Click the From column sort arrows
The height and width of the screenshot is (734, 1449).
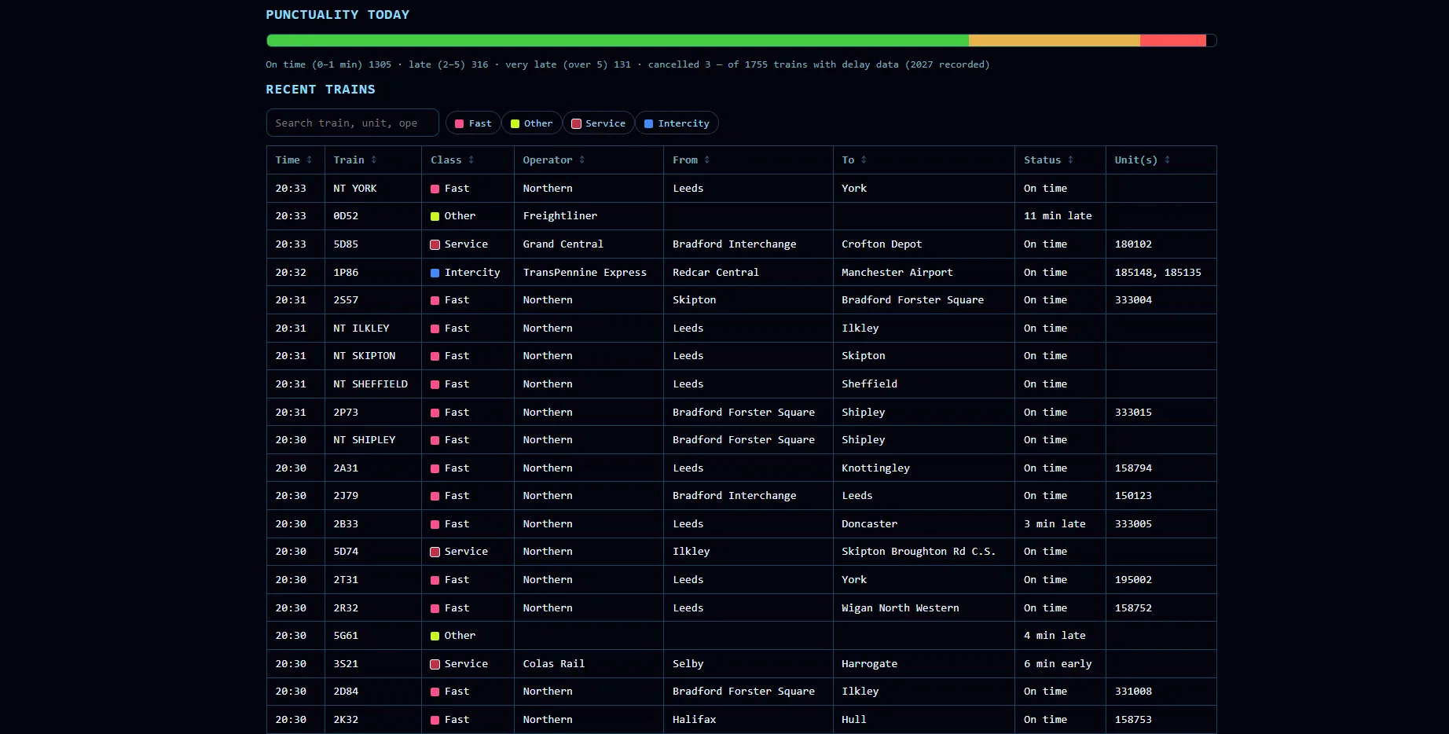(x=707, y=160)
